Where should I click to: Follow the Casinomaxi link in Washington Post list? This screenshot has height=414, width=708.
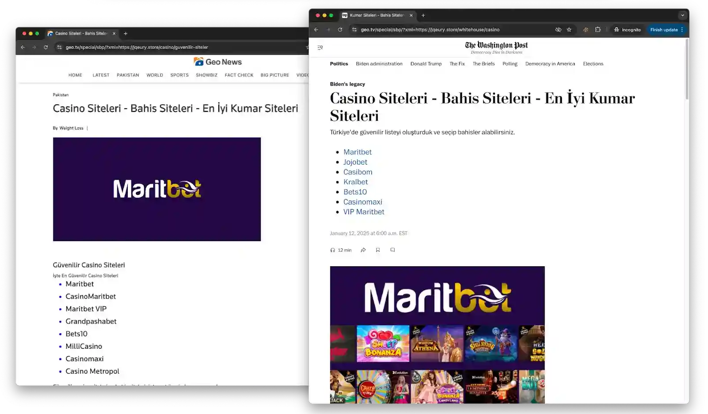(x=363, y=202)
